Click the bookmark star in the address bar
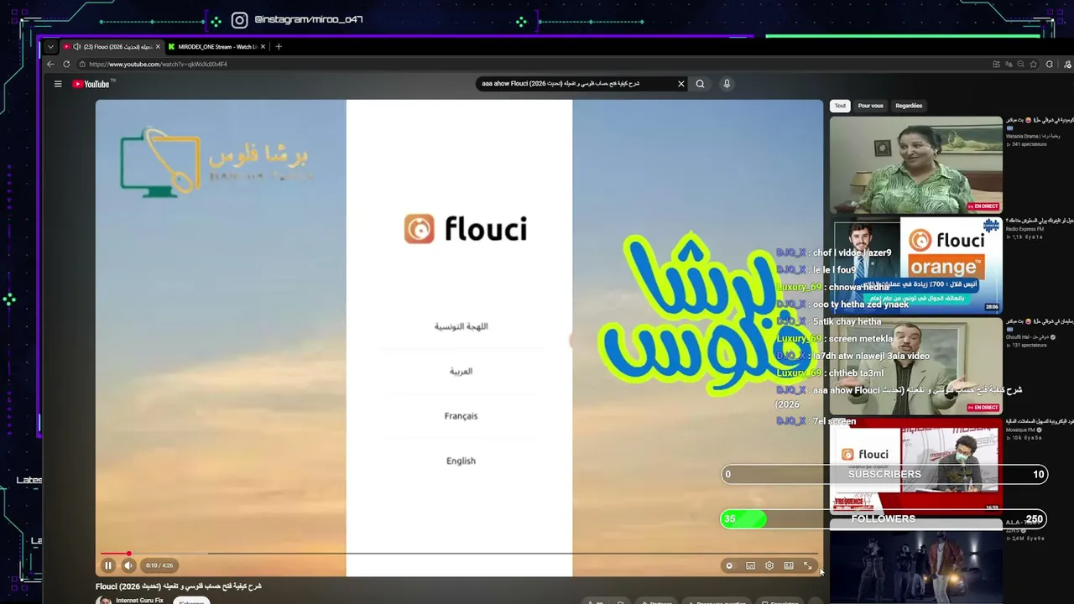 (1034, 65)
